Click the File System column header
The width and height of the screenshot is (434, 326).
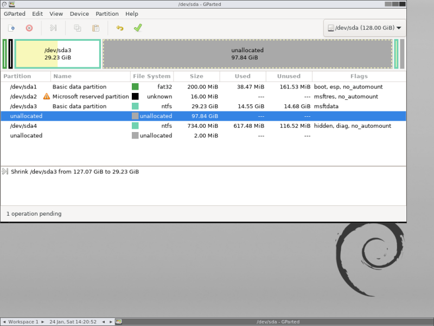152,76
